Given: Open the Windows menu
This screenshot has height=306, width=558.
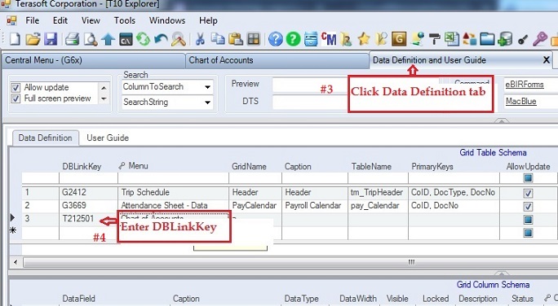Looking at the screenshot, I should (167, 20).
